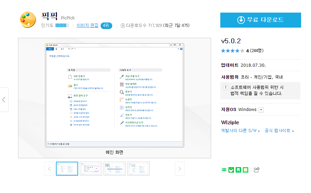This screenshot has height=193, width=311.
Task: Click the 4위 rank badge
Action: click(x=106, y=26)
